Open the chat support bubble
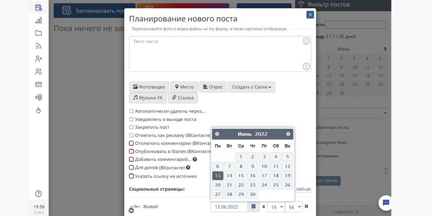432x216 pixels. (x=386, y=203)
